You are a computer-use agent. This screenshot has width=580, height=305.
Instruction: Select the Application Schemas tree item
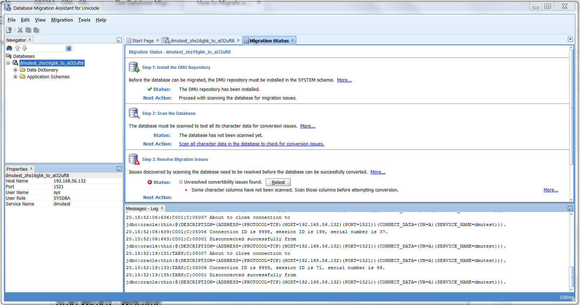(x=48, y=77)
